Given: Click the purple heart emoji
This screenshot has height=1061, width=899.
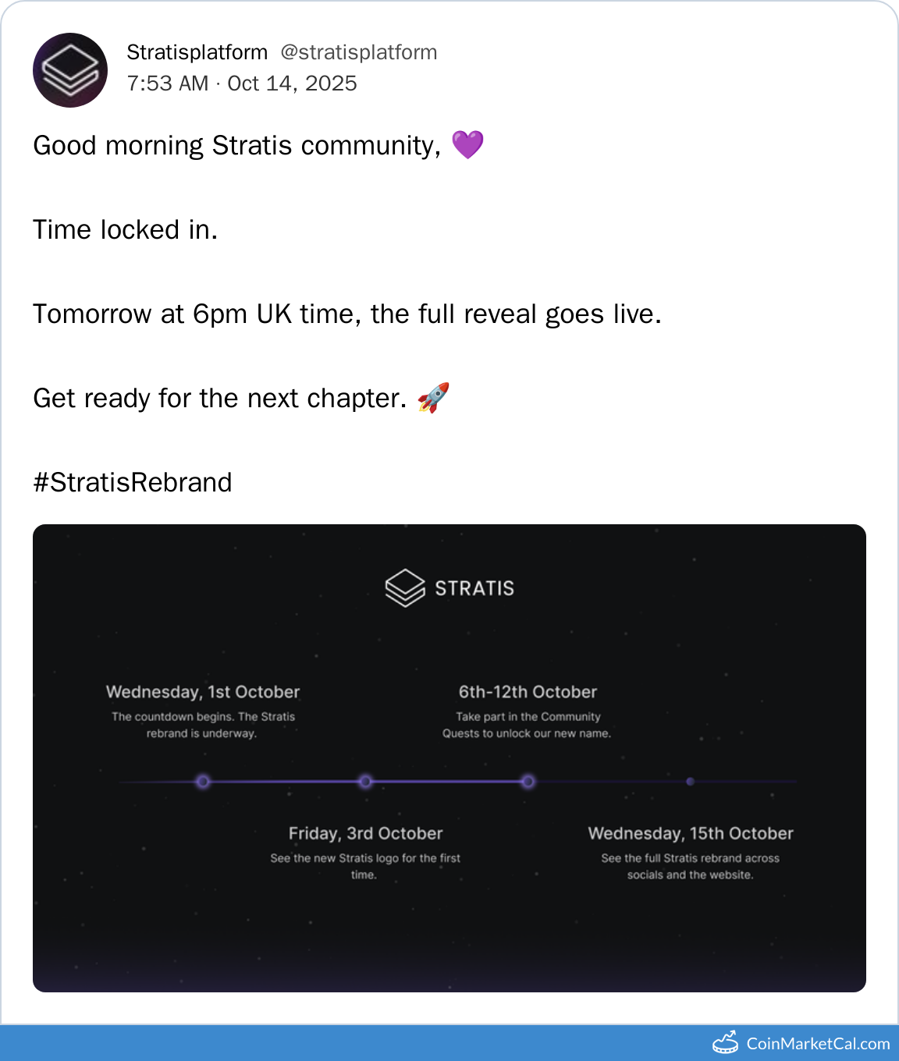Looking at the screenshot, I should 467,145.
